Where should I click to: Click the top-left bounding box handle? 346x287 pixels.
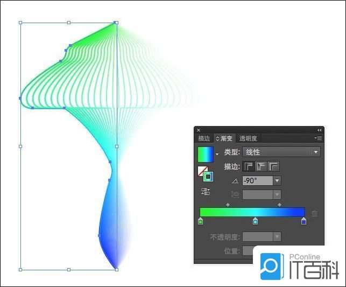pyautogui.click(x=20, y=23)
